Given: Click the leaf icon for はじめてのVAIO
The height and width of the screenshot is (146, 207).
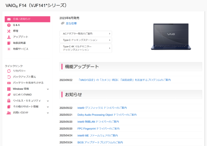Looking at the screenshot, I should click(x=9, y=95).
